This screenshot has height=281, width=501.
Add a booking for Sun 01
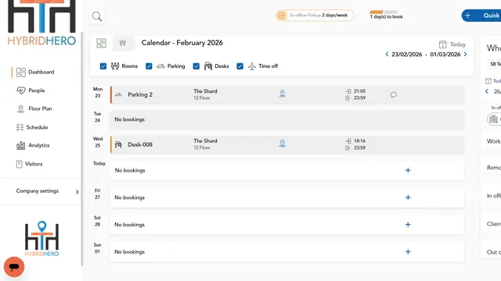[408, 251]
